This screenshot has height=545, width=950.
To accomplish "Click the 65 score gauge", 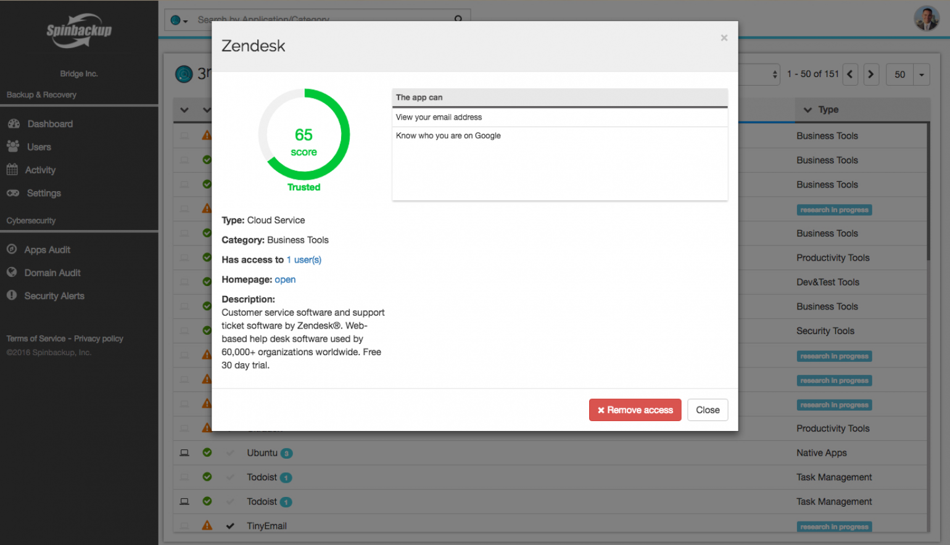I will click(x=304, y=134).
